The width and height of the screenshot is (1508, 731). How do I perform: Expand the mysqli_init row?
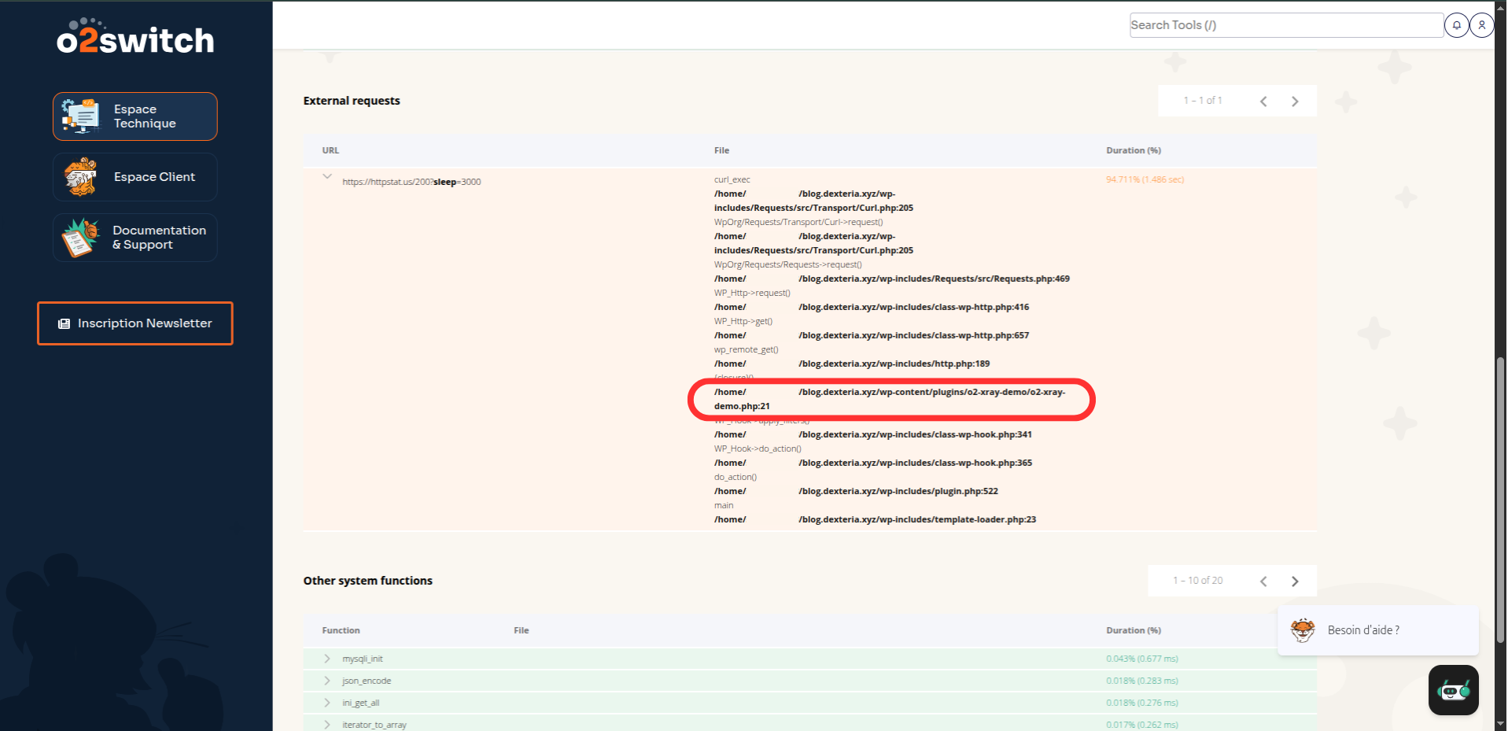327,659
